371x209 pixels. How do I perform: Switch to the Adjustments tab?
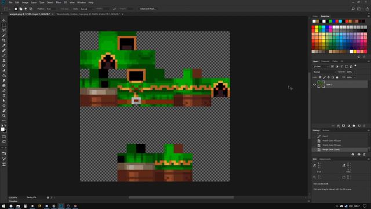325,159
